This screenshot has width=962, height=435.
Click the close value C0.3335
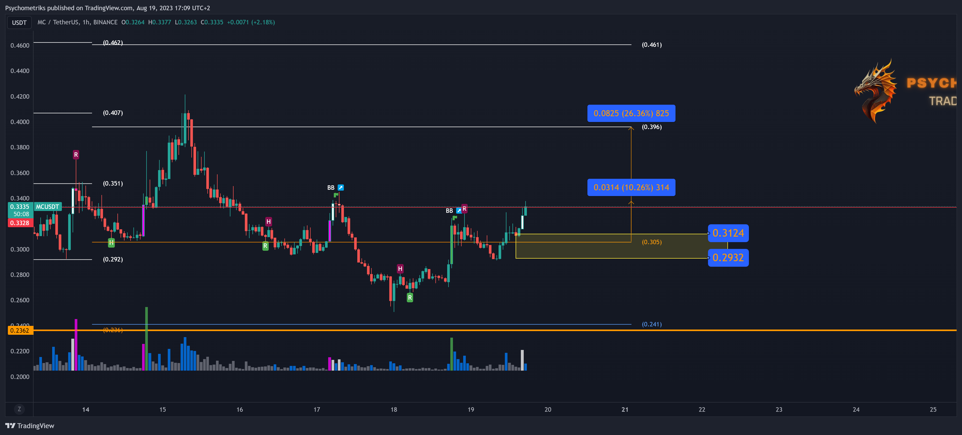click(x=212, y=22)
